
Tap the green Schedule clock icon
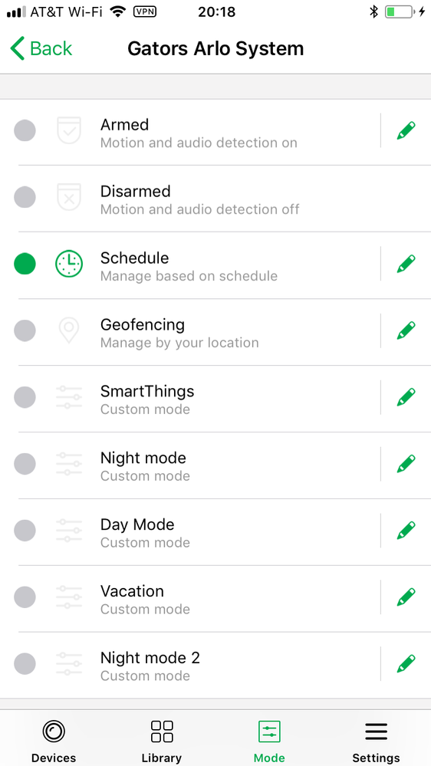[x=69, y=264]
